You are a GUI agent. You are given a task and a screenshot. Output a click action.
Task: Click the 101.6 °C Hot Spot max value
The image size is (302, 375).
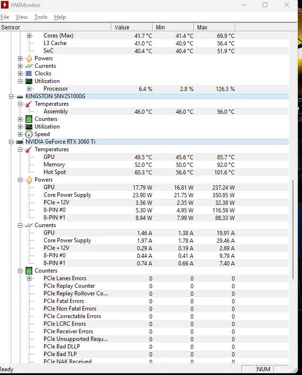coord(225,173)
